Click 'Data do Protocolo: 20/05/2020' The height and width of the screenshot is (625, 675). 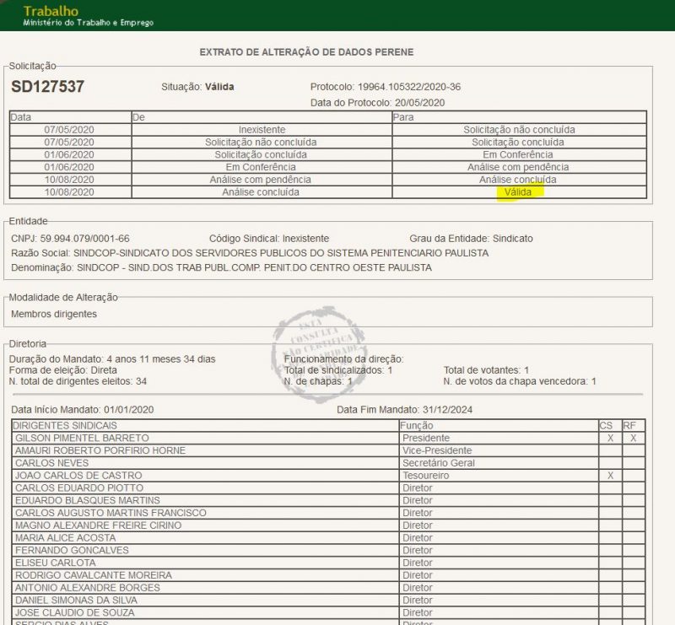pyautogui.click(x=377, y=102)
